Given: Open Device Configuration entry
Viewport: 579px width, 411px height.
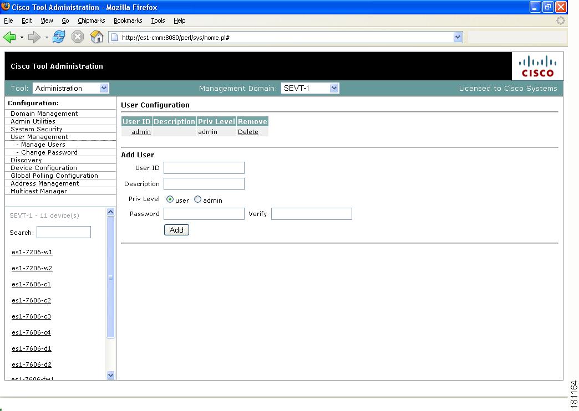Looking at the screenshot, I should click(x=44, y=168).
